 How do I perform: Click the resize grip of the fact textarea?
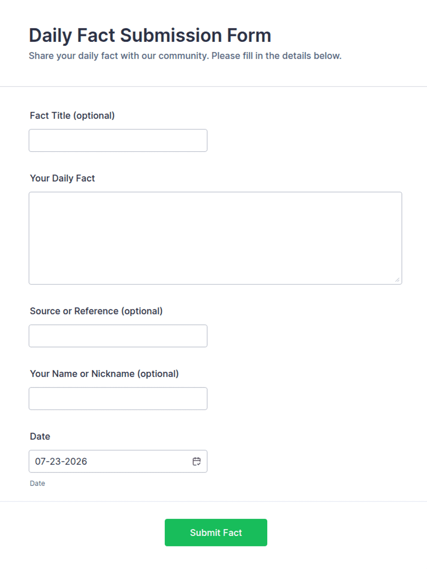click(x=397, y=279)
